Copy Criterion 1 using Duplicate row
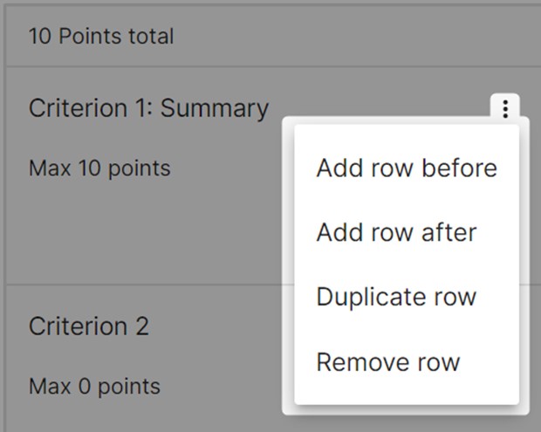Screen dimensions: 541x432 pos(396,297)
